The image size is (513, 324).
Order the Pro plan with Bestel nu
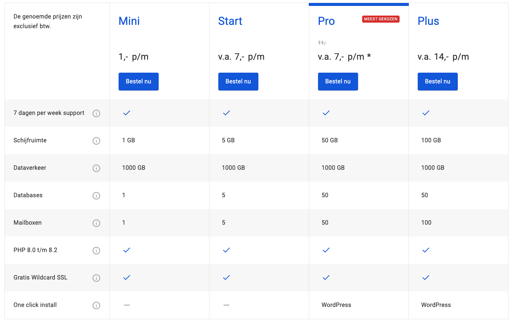pyautogui.click(x=338, y=82)
